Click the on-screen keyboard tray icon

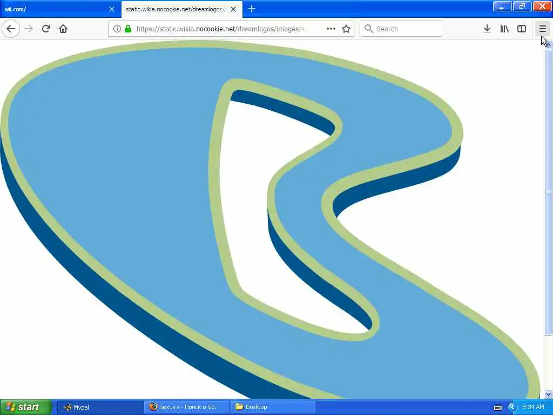pos(498,407)
